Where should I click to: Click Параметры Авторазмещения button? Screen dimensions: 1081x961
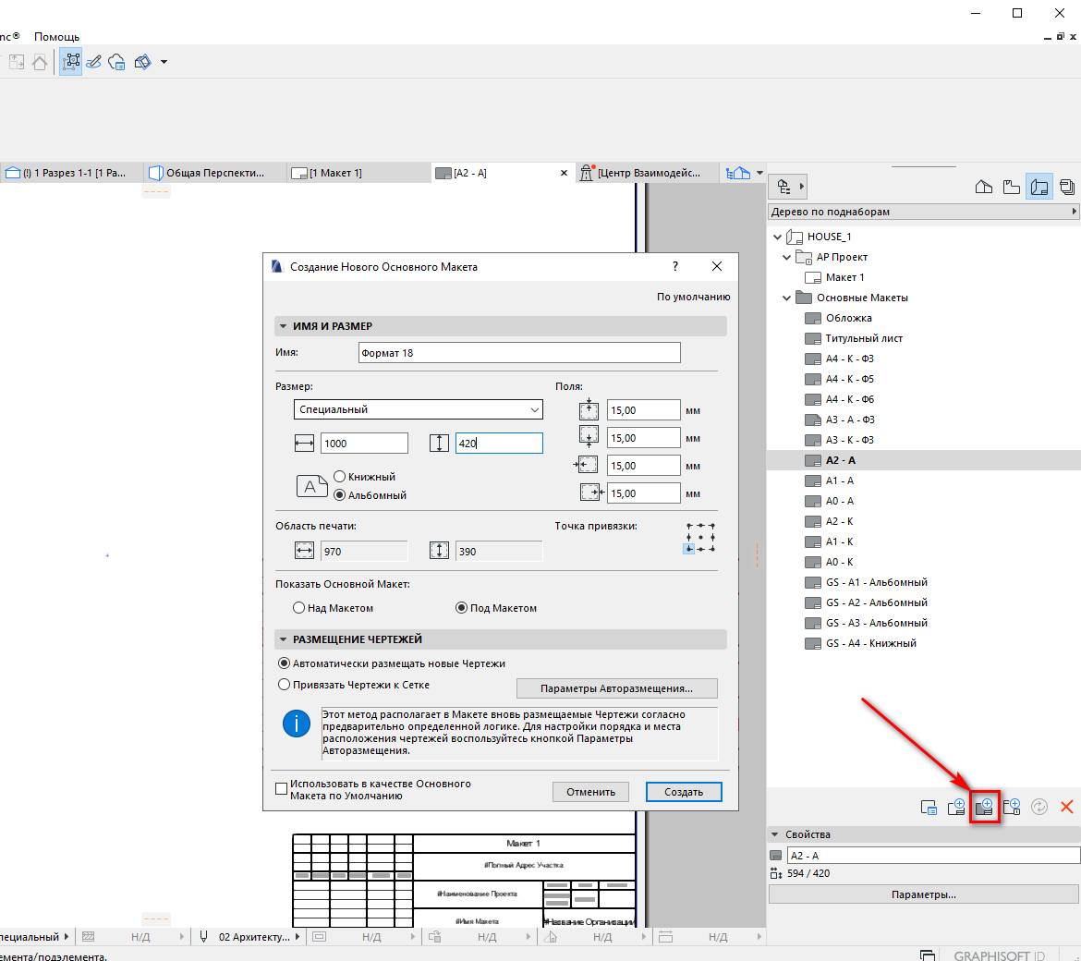616,688
